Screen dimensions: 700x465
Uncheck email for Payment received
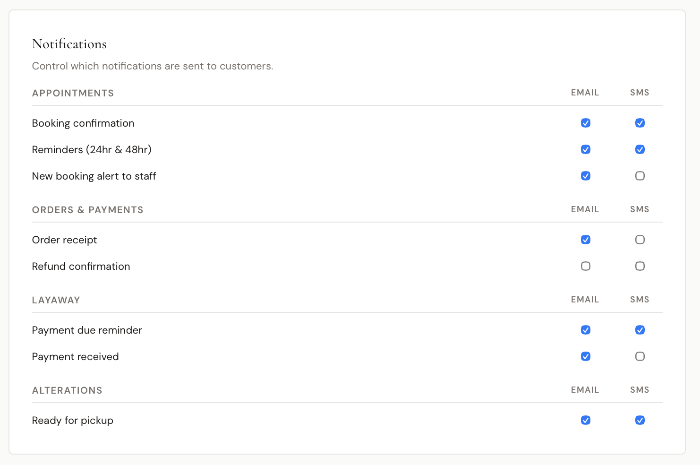586,356
